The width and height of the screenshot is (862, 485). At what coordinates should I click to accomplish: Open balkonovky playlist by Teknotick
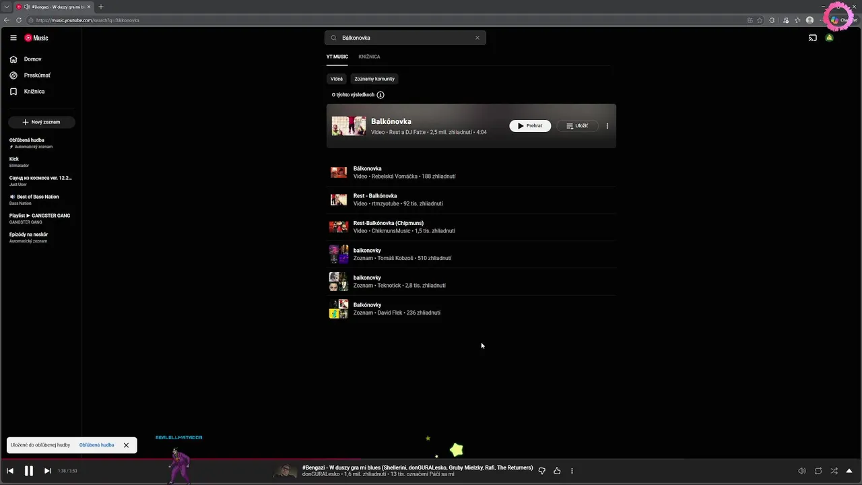[x=471, y=282]
